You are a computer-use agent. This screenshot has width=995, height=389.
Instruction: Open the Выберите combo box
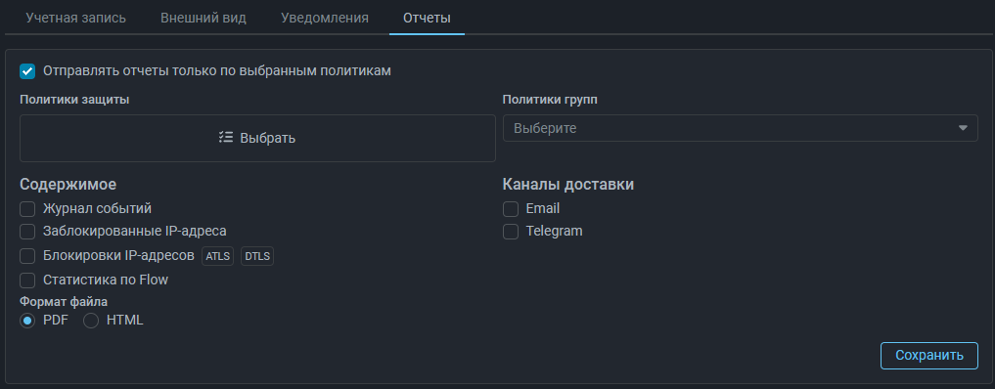(x=740, y=128)
